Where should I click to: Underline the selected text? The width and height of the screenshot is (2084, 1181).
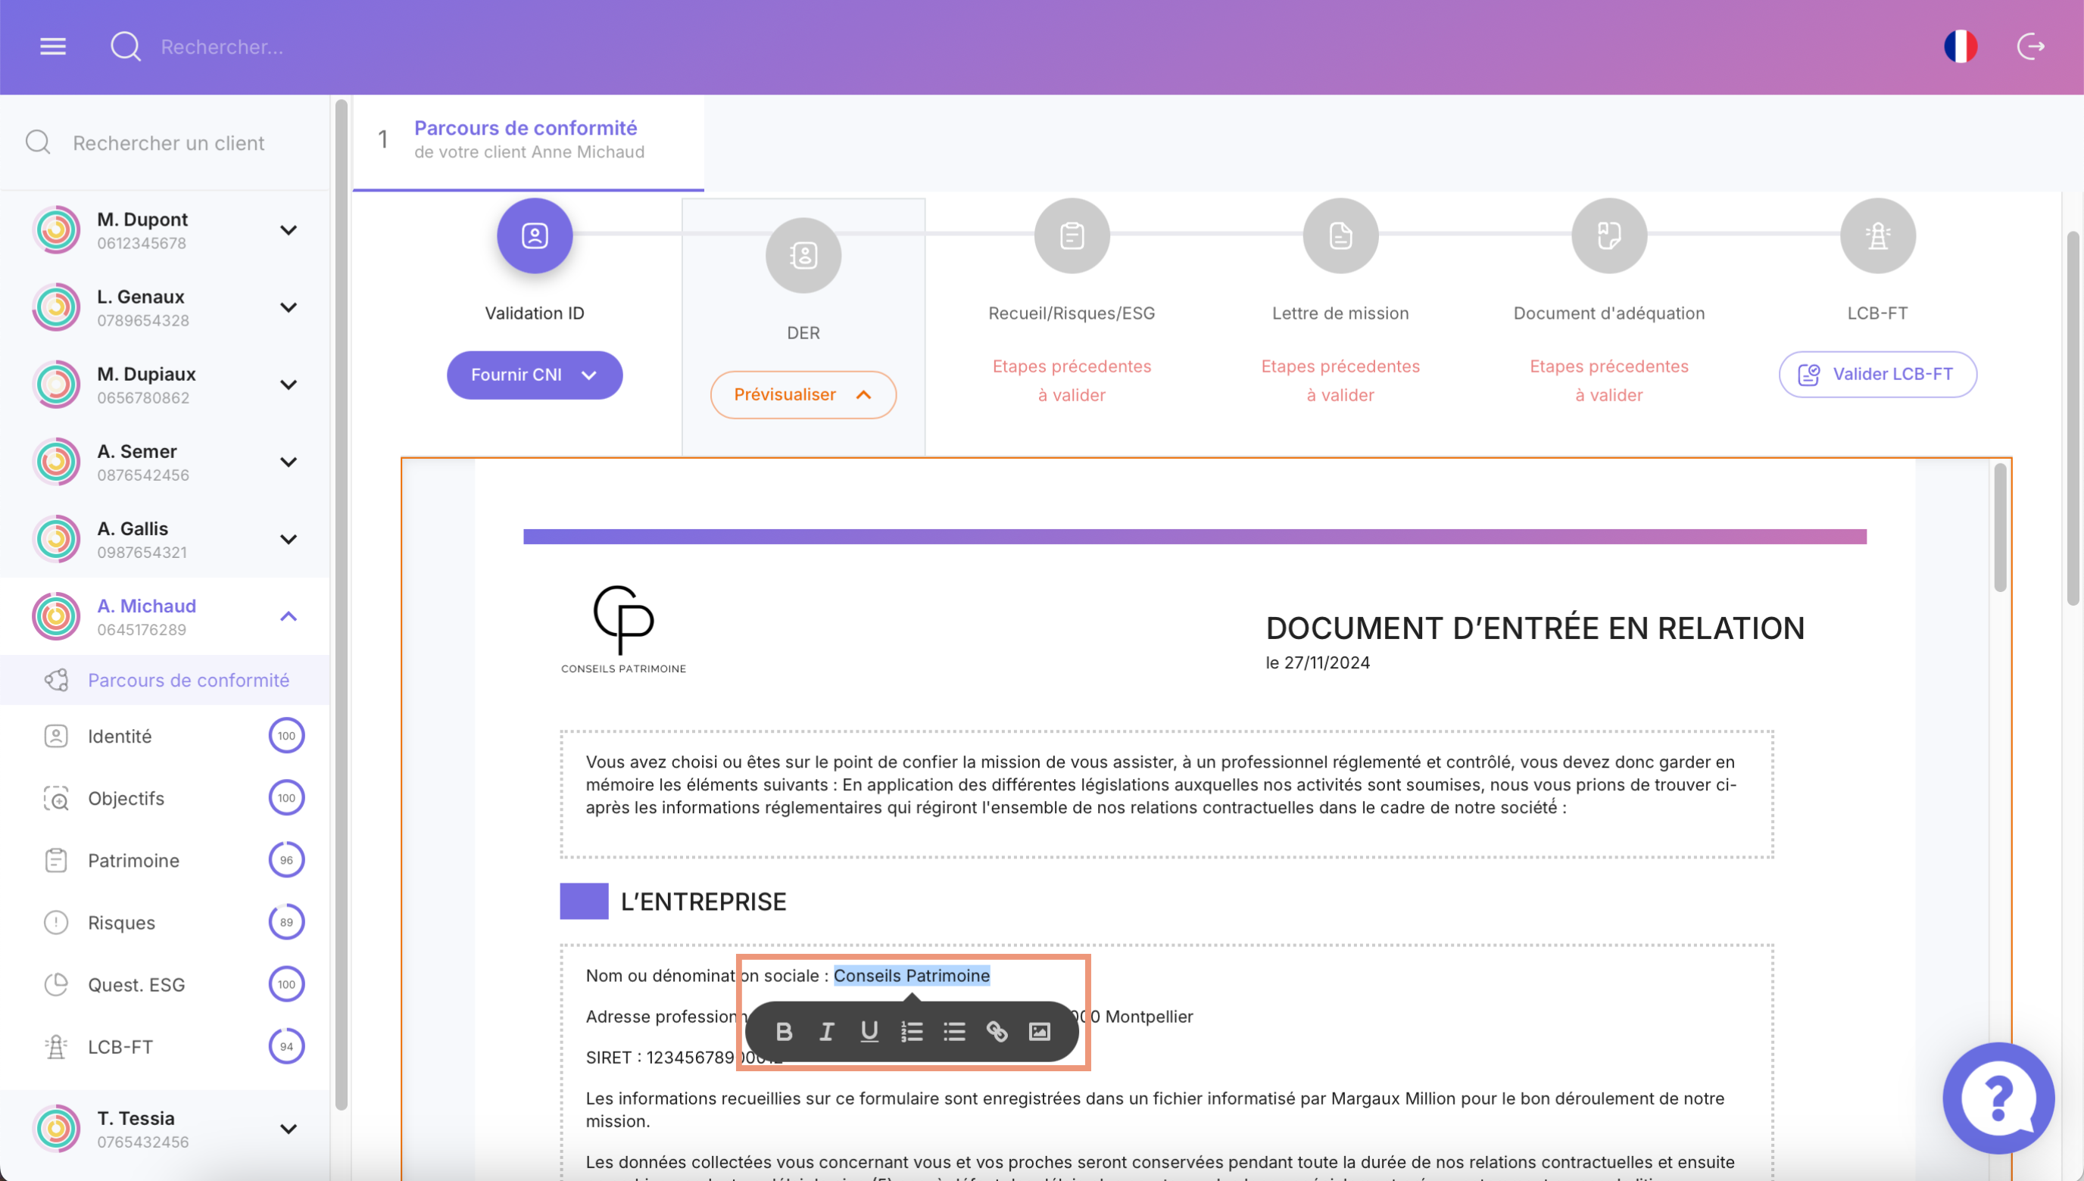(869, 1031)
